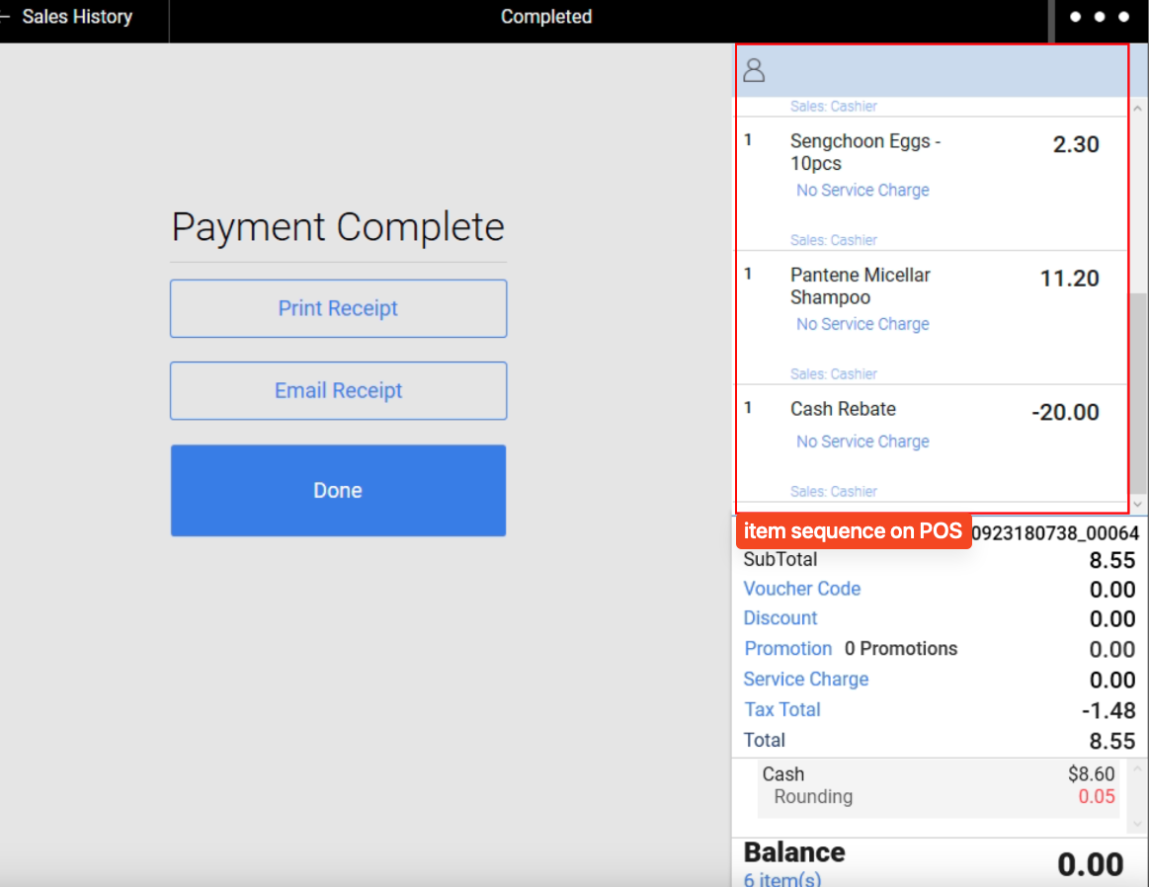
Task: Open the Discount link
Action: click(780, 618)
